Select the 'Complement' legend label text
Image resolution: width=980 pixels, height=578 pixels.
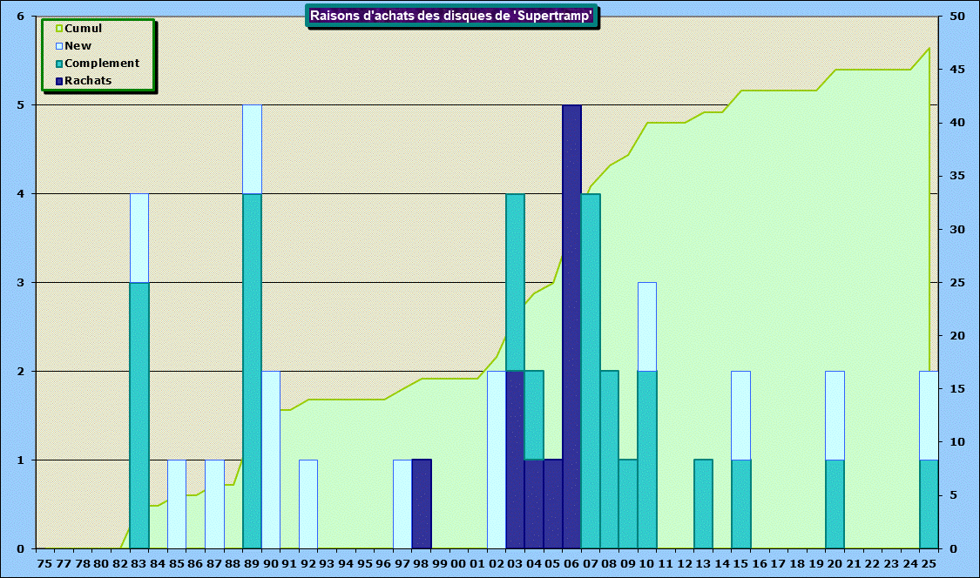tap(102, 64)
